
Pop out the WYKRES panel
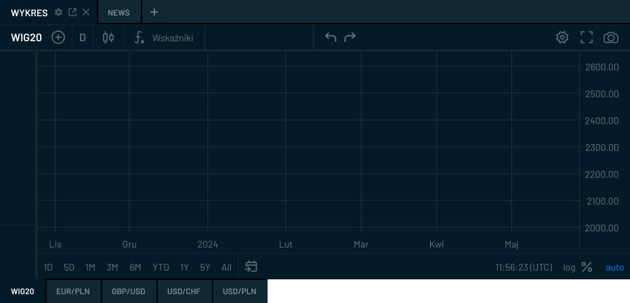coord(72,12)
